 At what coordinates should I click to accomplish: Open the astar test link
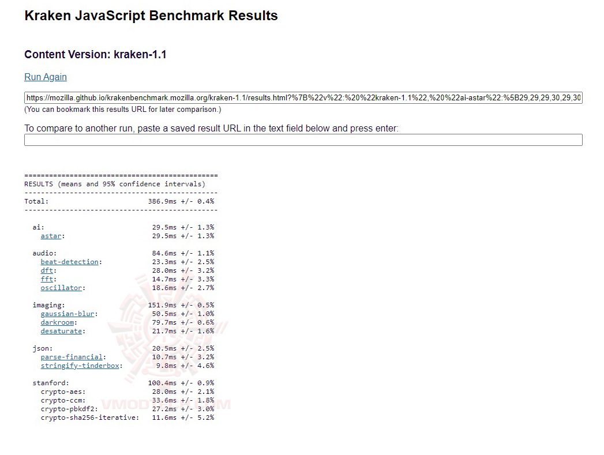pos(51,236)
